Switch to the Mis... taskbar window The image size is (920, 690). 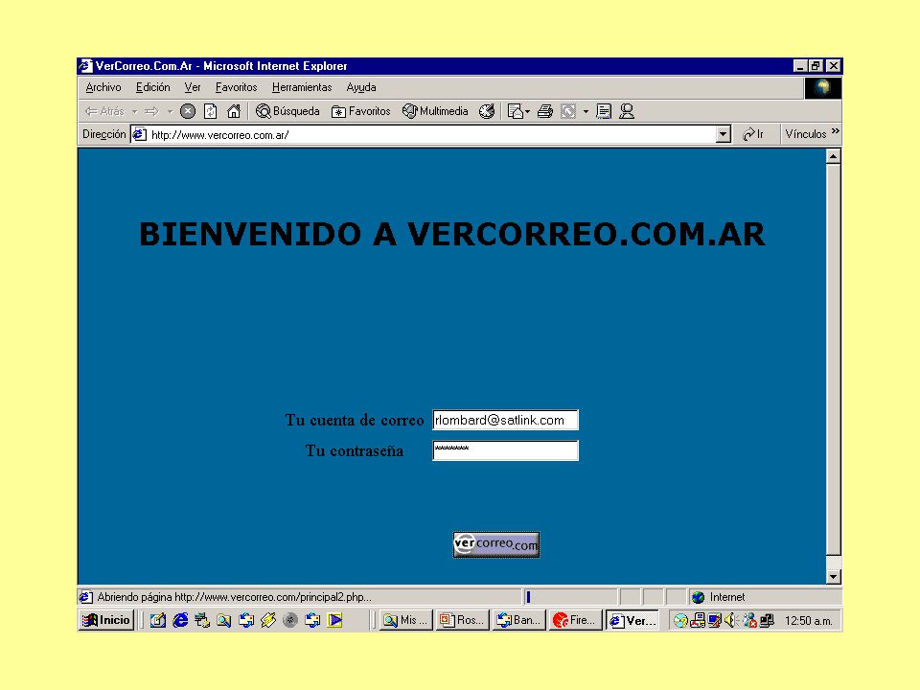(406, 620)
